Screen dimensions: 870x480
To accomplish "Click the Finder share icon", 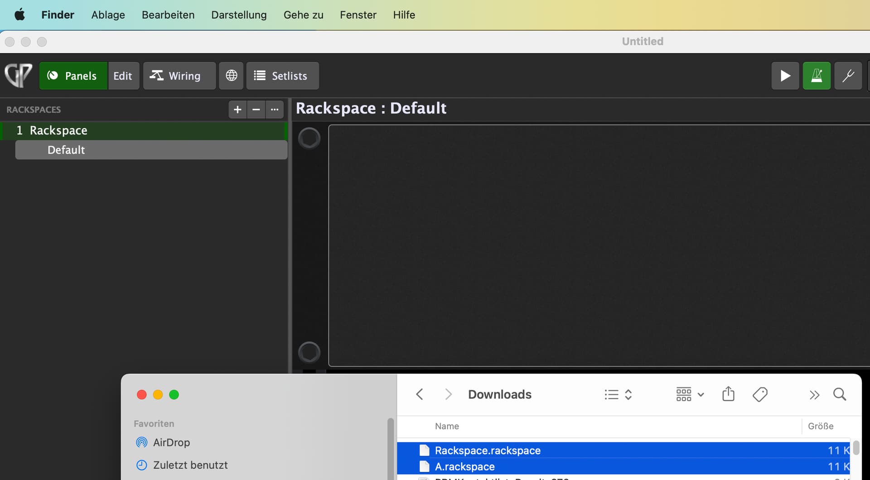I will (728, 394).
